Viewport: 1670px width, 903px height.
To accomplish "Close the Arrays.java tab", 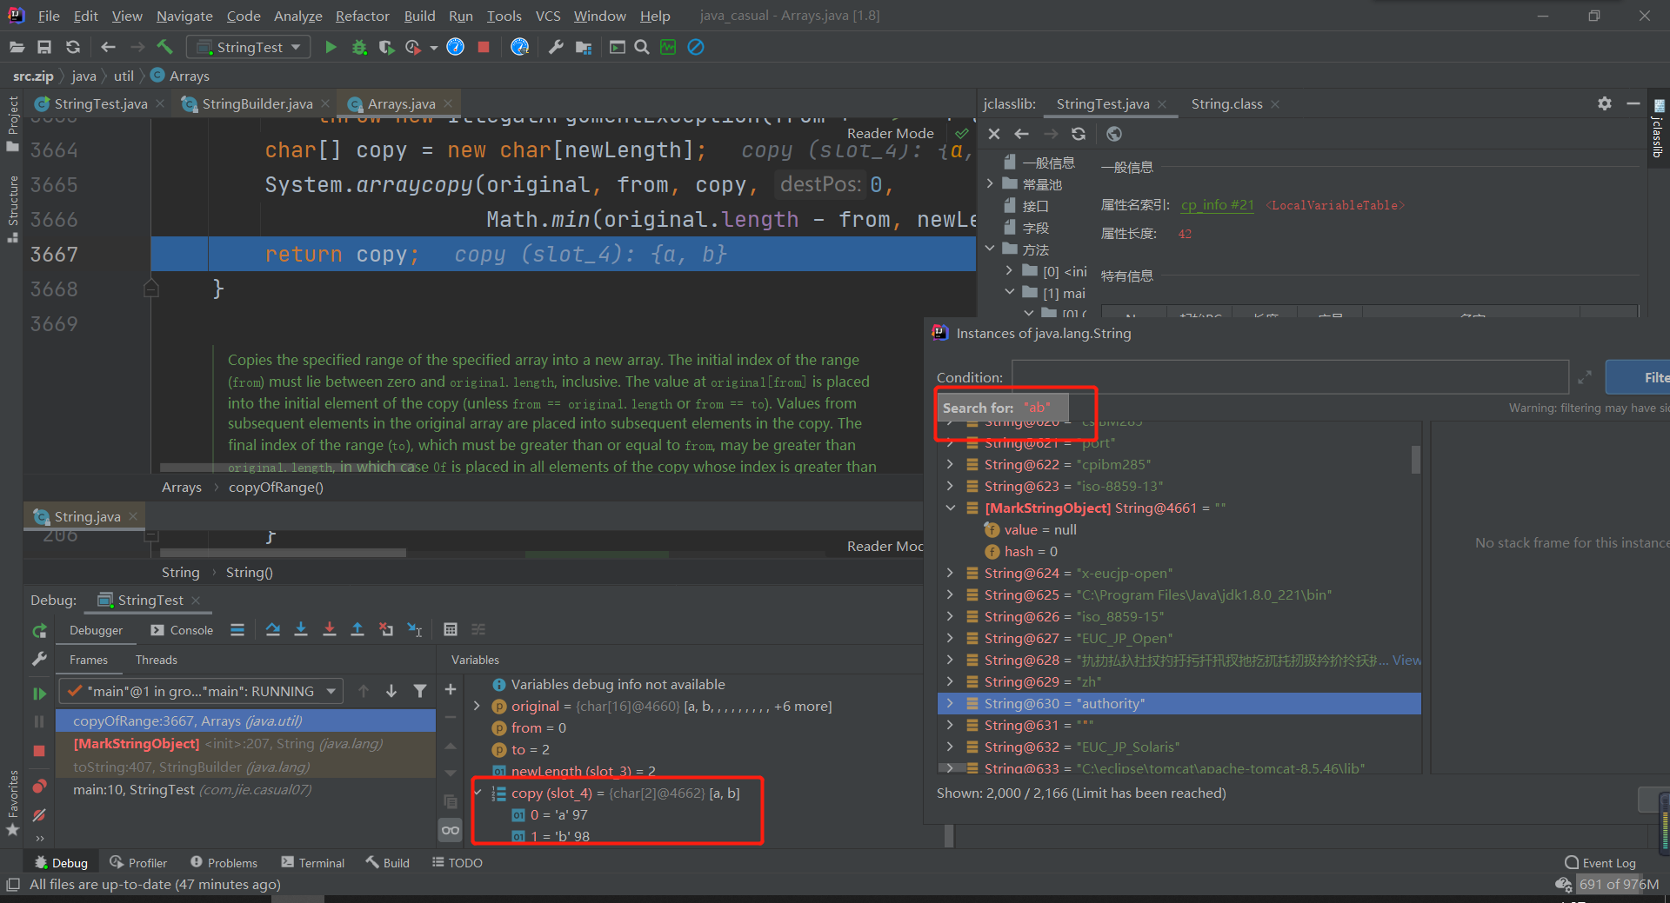I will (x=449, y=103).
